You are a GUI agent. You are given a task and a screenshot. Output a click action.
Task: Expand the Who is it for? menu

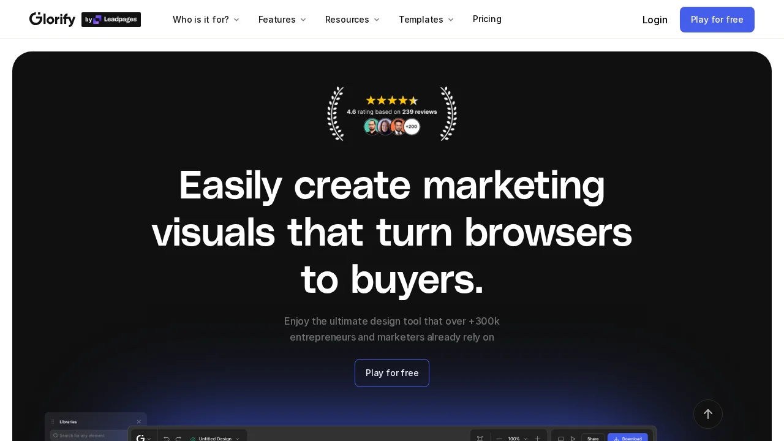[206, 20]
